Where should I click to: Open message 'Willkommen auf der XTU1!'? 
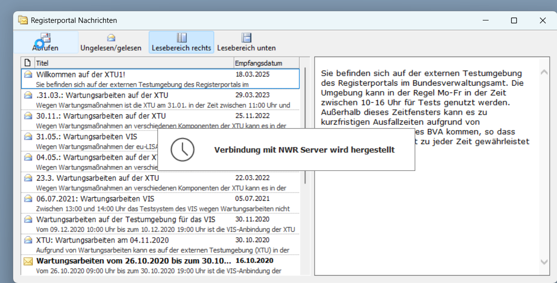pyautogui.click(x=81, y=75)
